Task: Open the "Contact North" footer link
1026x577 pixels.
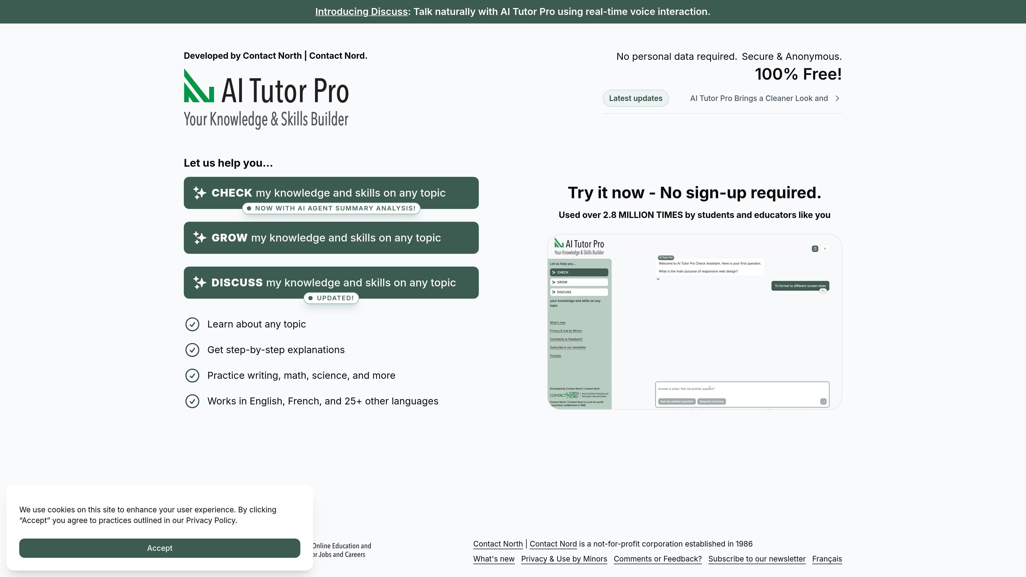Action: coord(498,544)
